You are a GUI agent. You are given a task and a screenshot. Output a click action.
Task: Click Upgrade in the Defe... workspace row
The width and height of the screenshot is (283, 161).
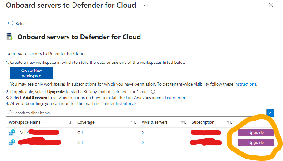pos(256,132)
